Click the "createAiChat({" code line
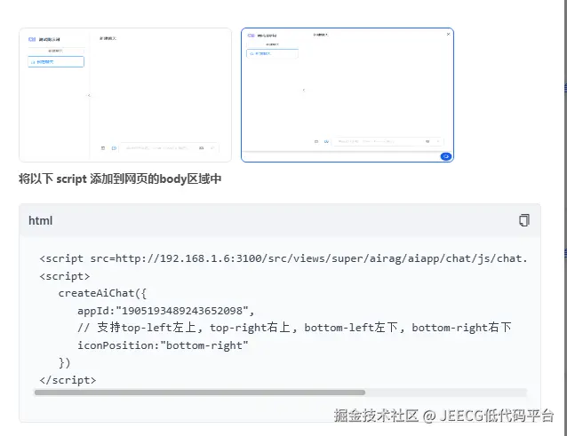567x436 pixels. point(102,293)
